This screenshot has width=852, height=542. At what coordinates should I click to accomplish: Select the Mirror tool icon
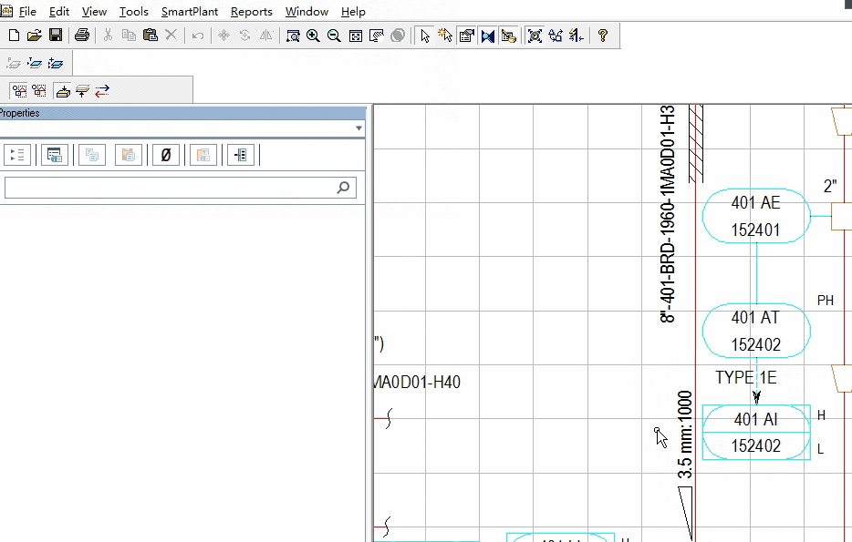pyautogui.click(x=266, y=36)
